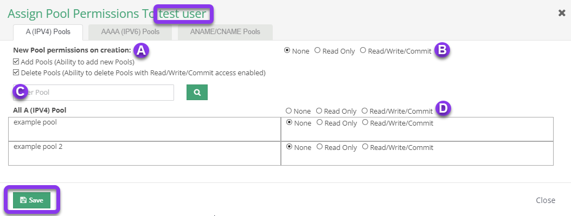Set All A (IPV4) Pool to Read Only
571x216 pixels.
coord(319,110)
